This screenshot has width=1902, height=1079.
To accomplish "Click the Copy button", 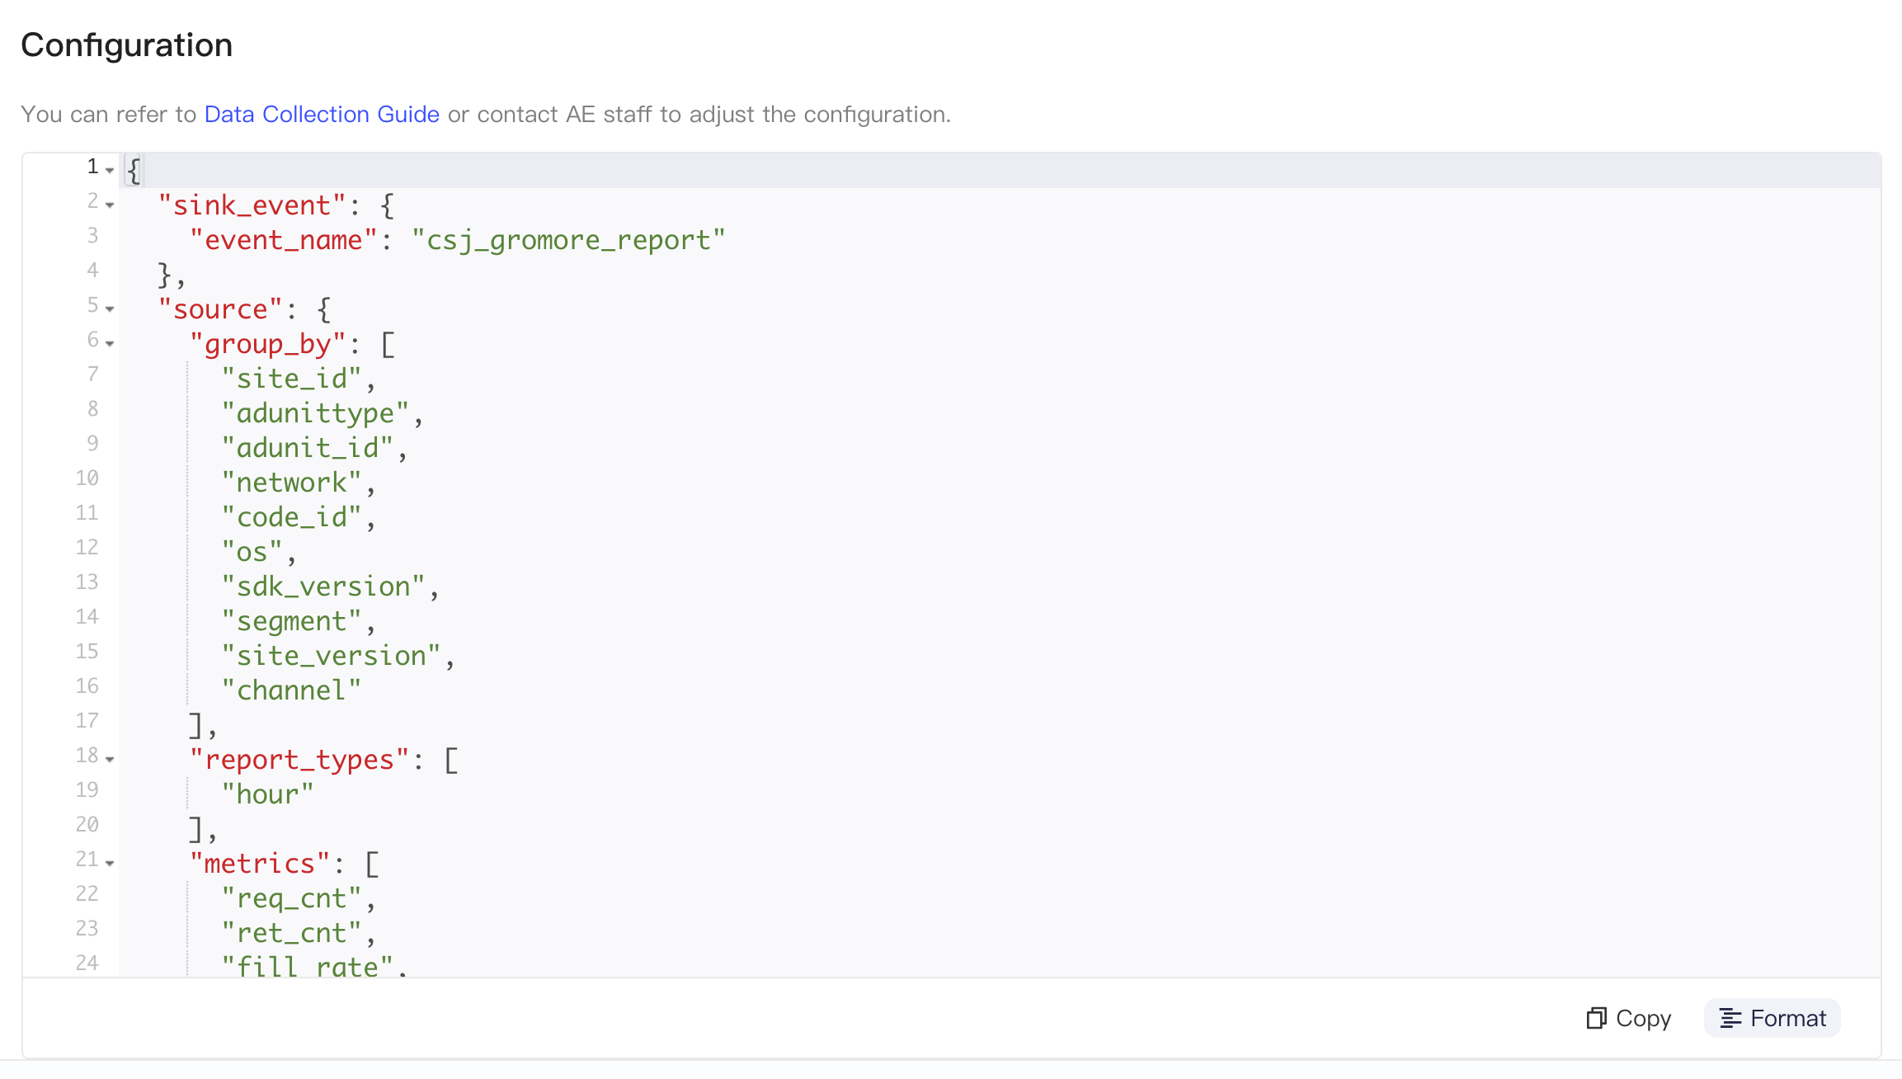I will tap(1629, 1018).
